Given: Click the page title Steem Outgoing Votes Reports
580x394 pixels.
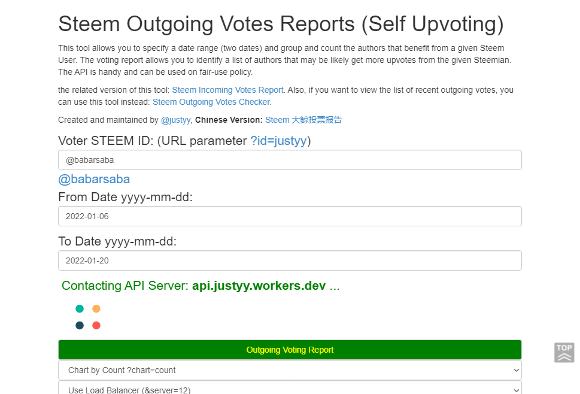Looking at the screenshot, I should 281,24.
